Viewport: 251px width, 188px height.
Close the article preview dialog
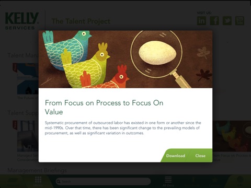click(200, 156)
